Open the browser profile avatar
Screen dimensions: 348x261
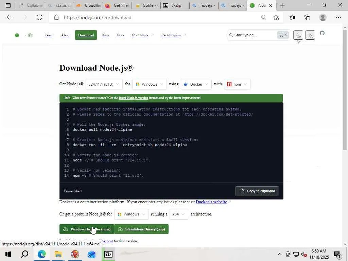[x=323, y=17]
